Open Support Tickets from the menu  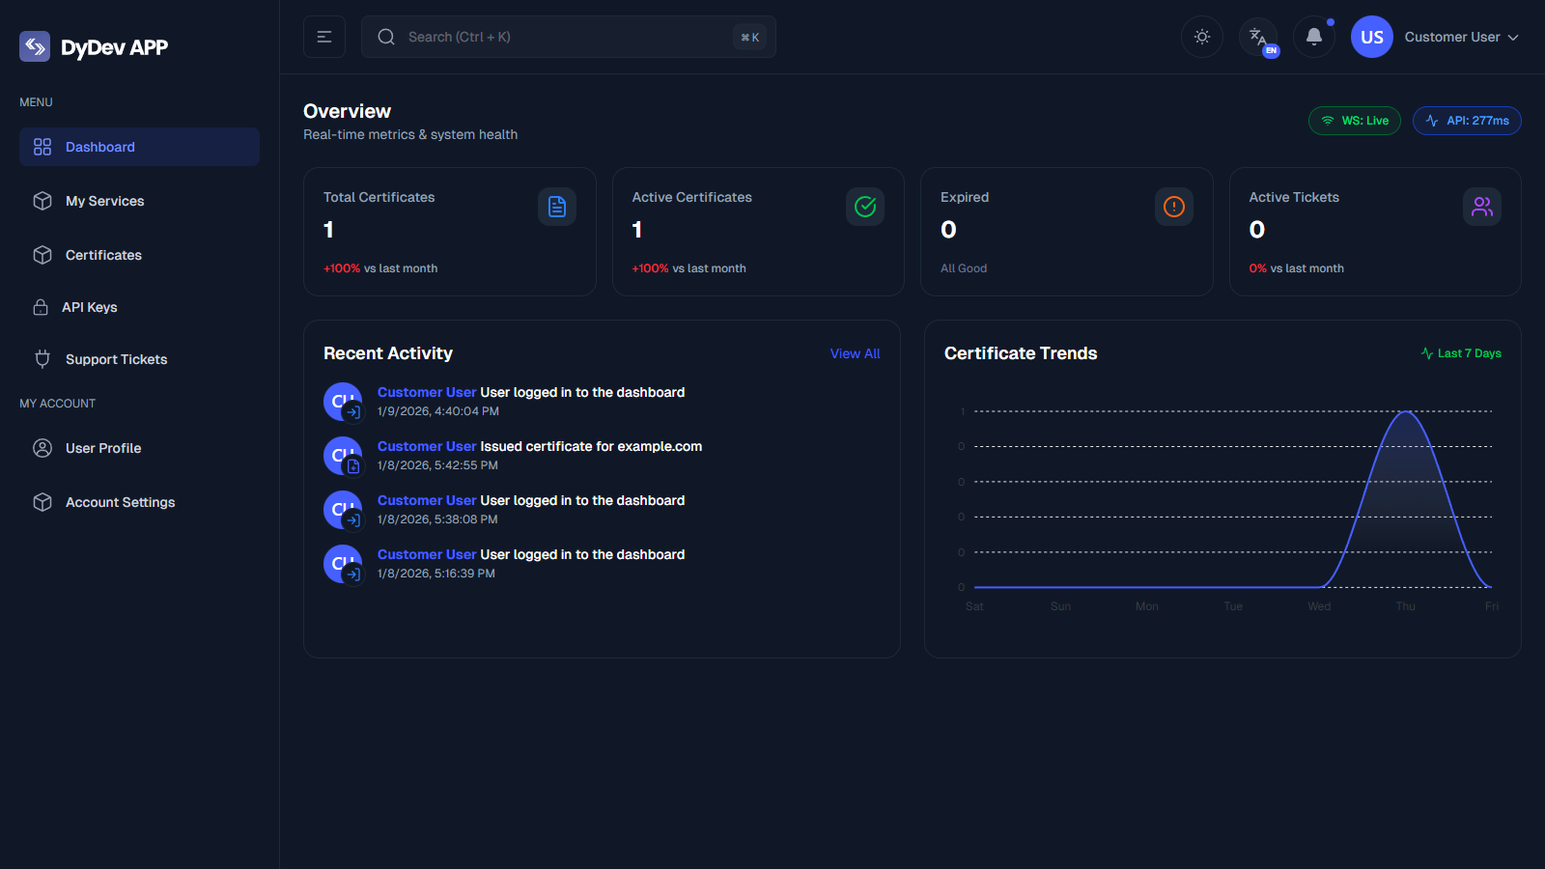pos(115,359)
